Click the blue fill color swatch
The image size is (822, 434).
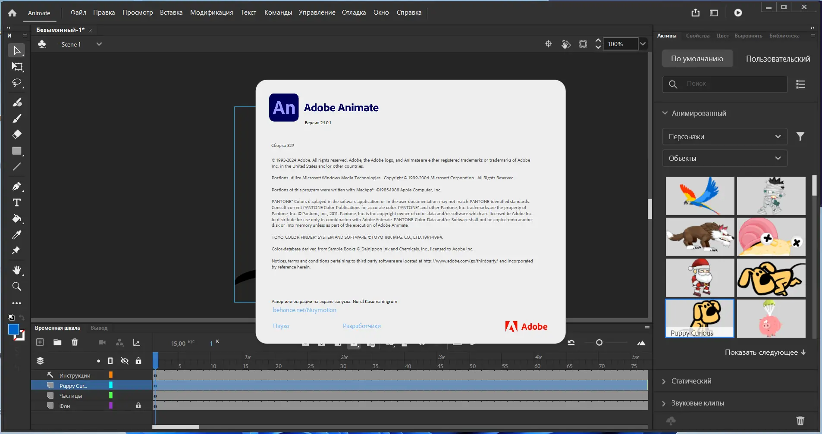[13, 329]
